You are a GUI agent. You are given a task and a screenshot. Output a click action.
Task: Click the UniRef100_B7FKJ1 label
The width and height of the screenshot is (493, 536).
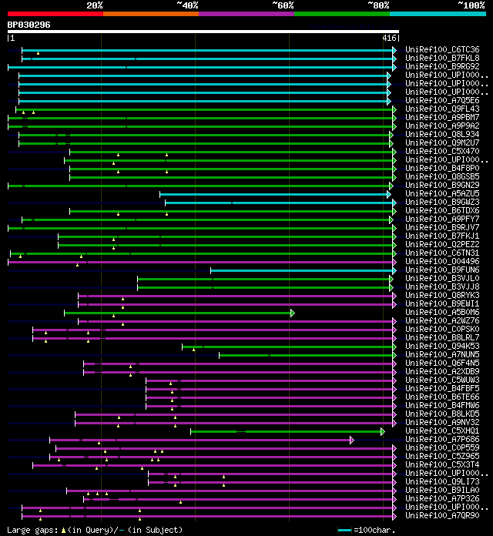click(x=442, y=236)
